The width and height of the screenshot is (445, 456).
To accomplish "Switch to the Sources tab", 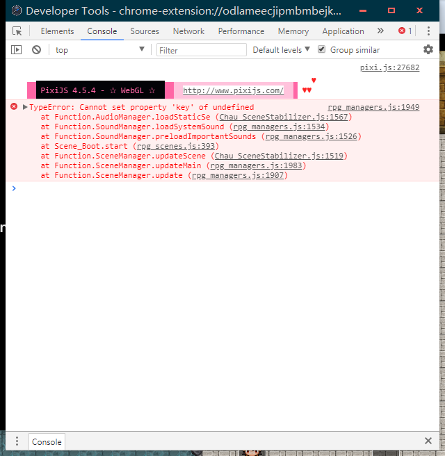I will [145, 31].
